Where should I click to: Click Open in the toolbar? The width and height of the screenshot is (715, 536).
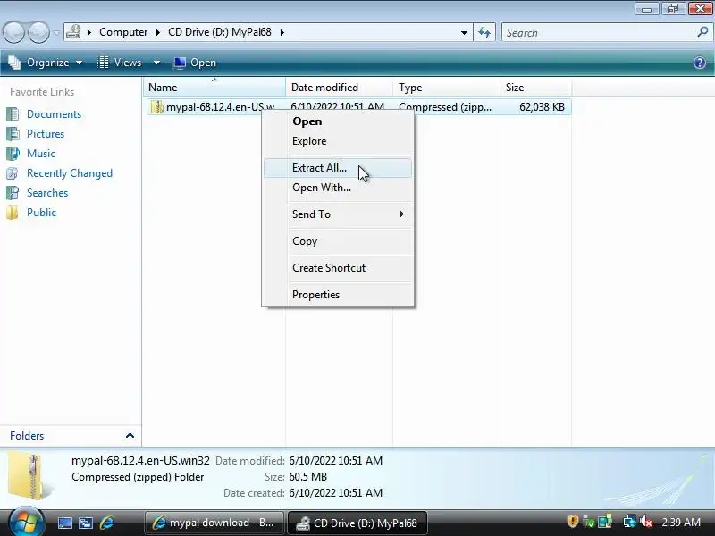[x=195, y=63]
